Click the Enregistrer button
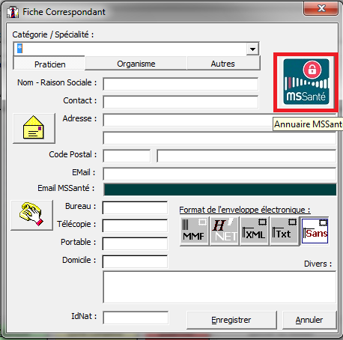The height and width of the screenshot is (340, 343). point(231,320)
